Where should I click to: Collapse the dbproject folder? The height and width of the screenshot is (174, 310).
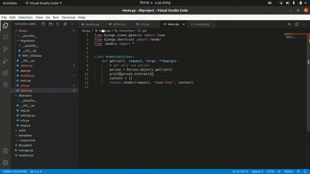[16, 96]
